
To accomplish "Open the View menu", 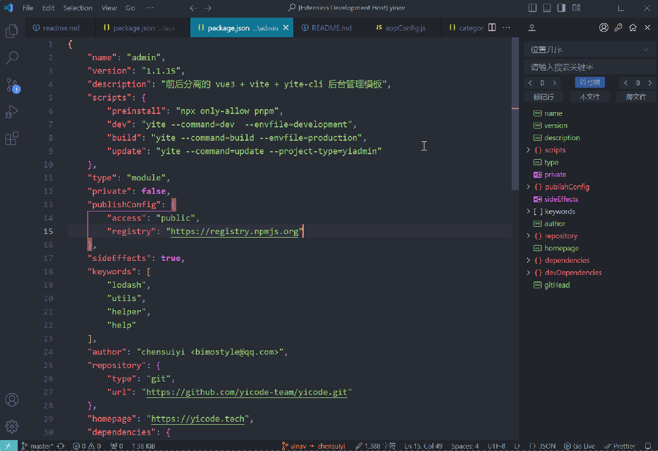I will coord(109,8).
